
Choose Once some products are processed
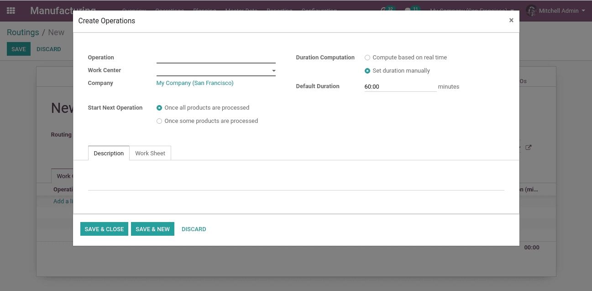tap(159, 121)
